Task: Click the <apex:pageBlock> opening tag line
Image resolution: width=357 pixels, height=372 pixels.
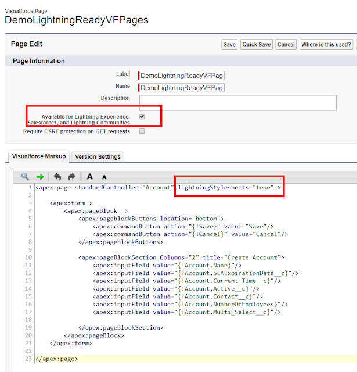Action: coord(96,211)
